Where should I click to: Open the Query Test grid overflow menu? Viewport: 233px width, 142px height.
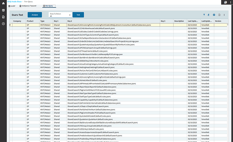tap(224, 15)
